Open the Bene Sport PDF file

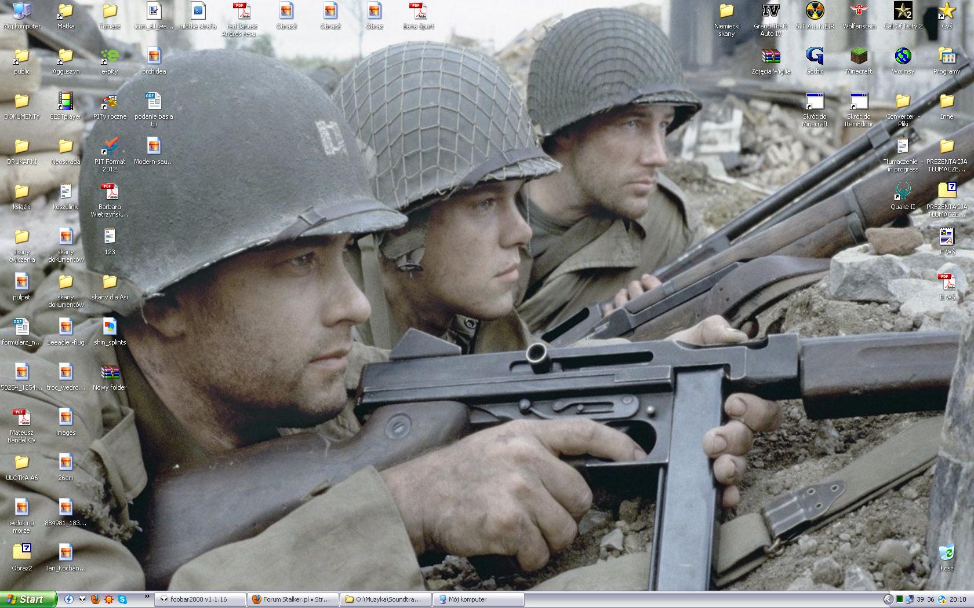tap(418, 16)
